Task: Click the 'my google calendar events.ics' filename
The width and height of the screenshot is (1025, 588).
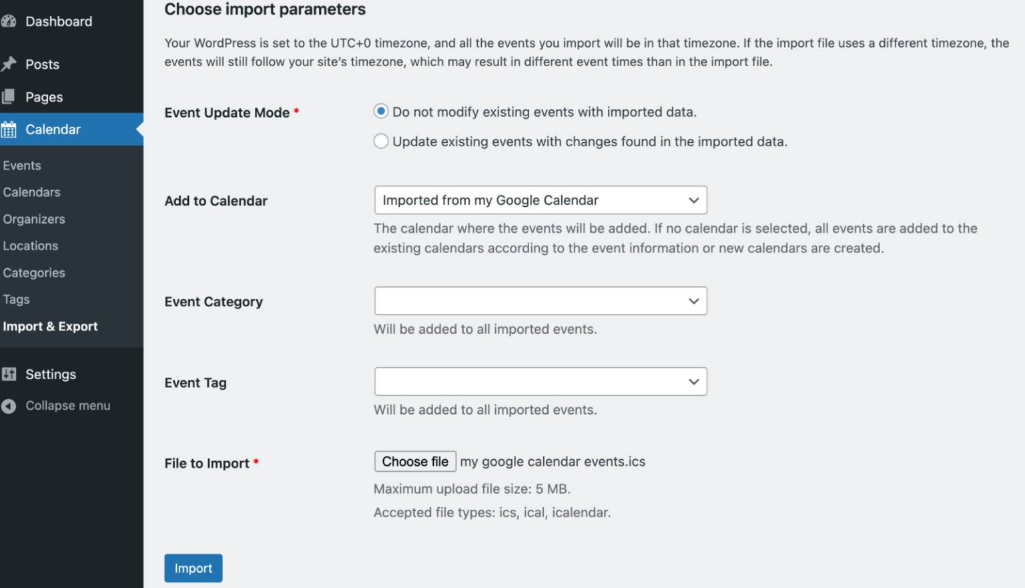Action: pyautogui.click(x=552, y=461)
